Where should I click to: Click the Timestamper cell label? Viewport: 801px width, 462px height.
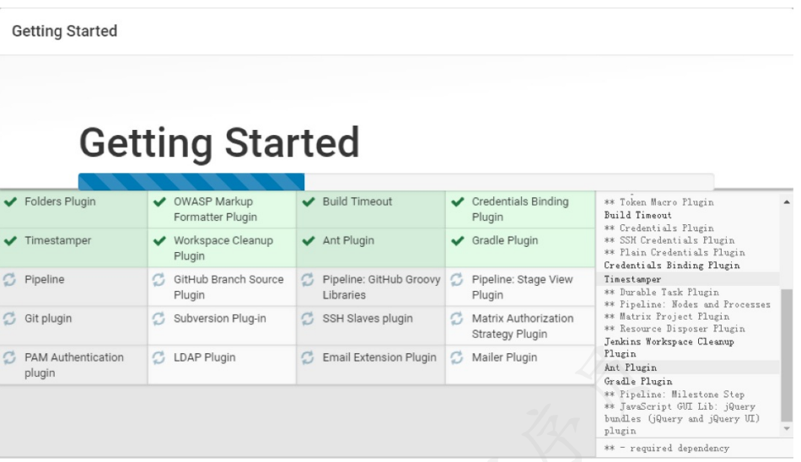[x=57, y=241]
